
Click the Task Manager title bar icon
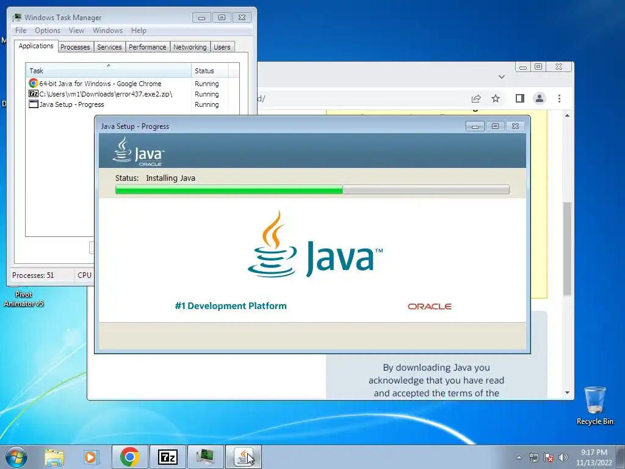(17, 17)
